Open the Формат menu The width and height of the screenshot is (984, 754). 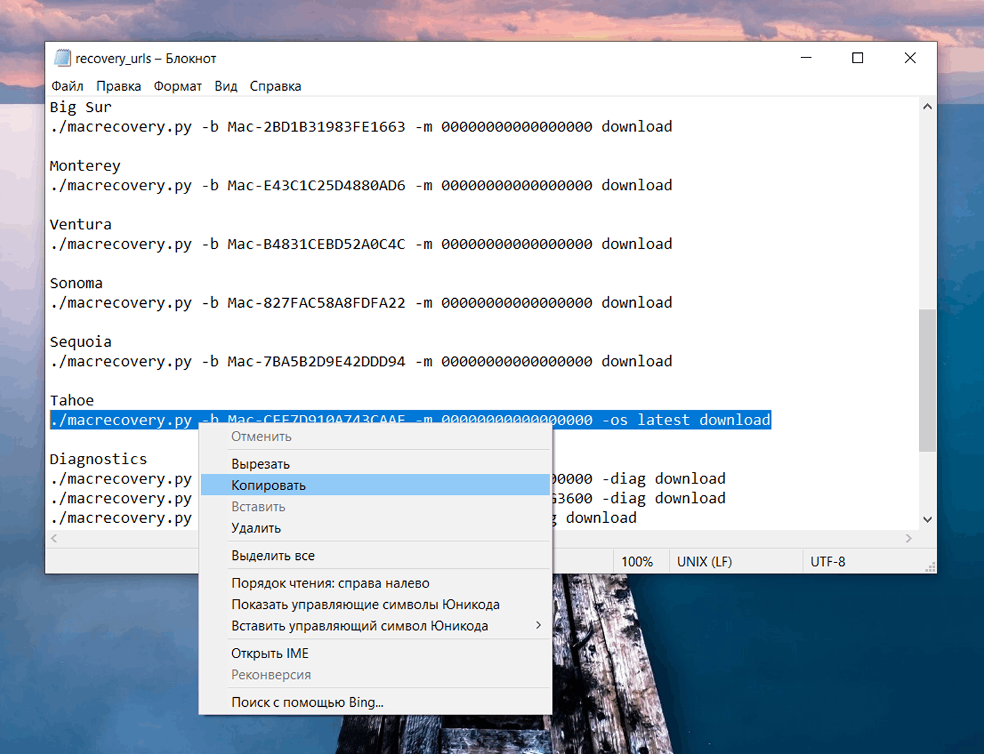pyautogui.click(x=178, y=86)
